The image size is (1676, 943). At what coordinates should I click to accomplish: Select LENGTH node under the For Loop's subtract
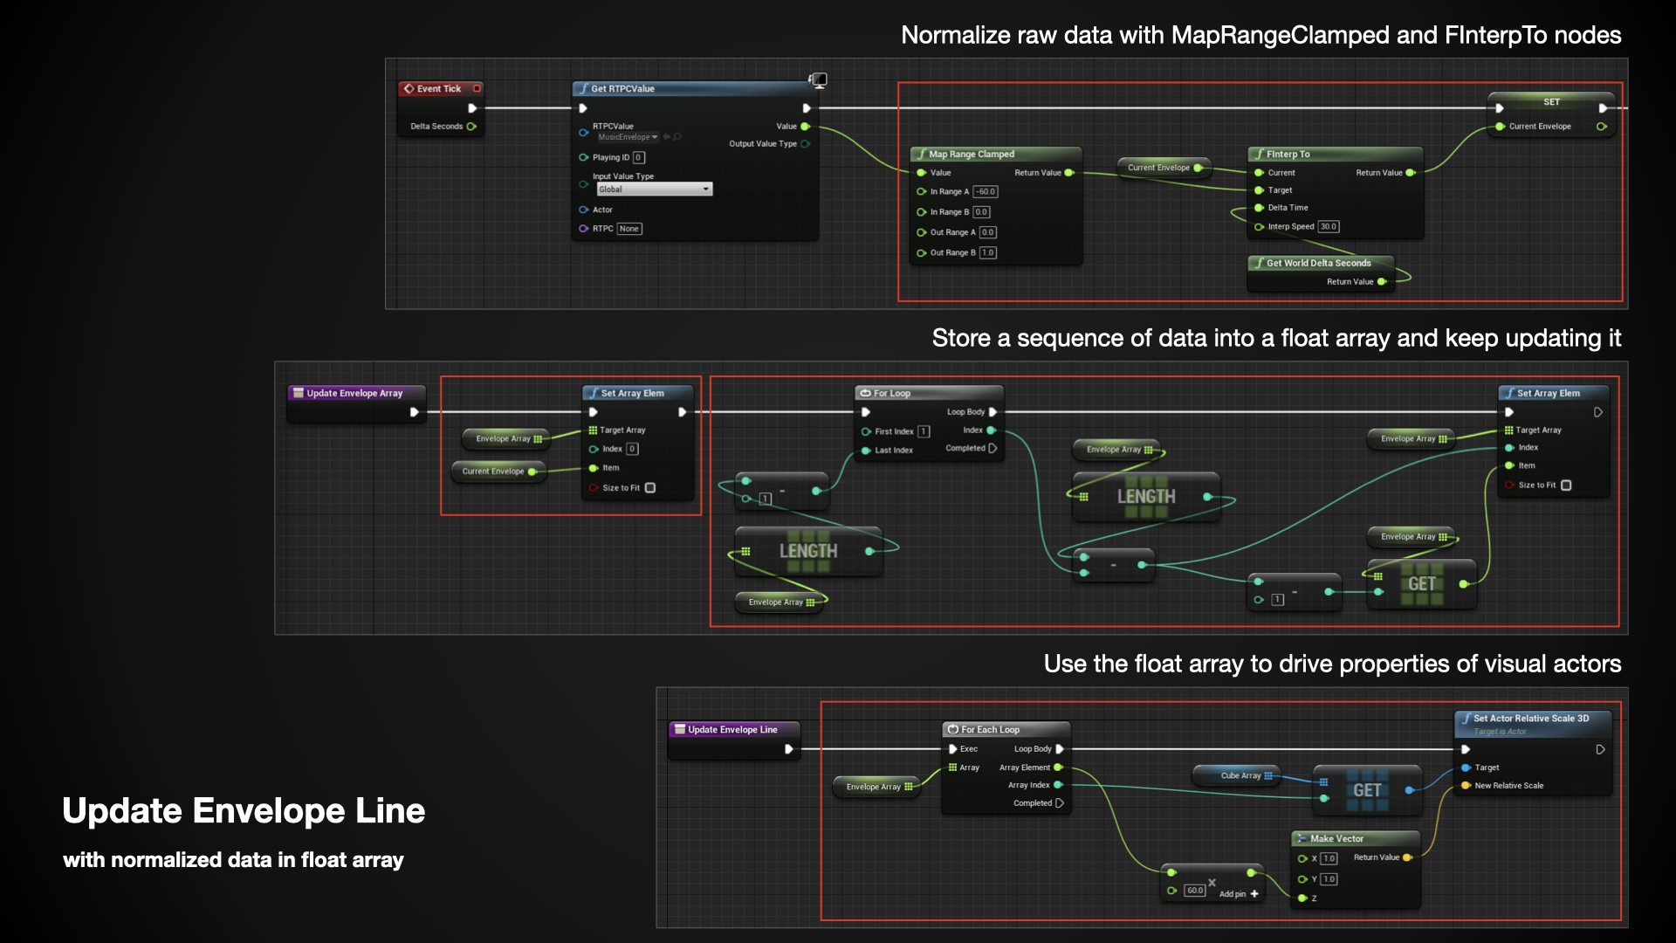[809, 552]
